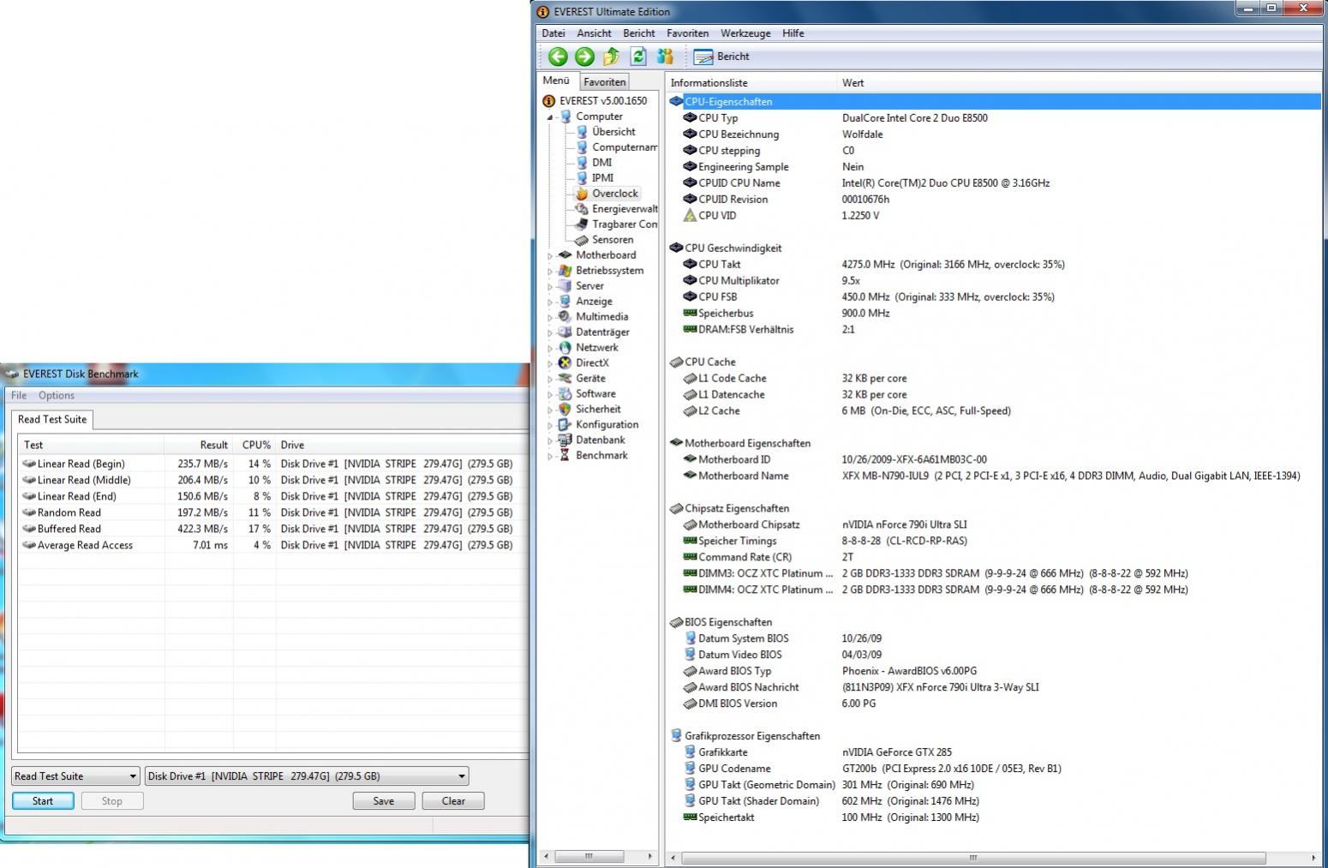Open the Read Test Suite dropdown
The image size is (1328, 868).
tap(75, 776)
